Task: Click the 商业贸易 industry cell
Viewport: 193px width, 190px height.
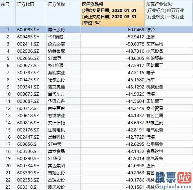Action: [155, 109]
